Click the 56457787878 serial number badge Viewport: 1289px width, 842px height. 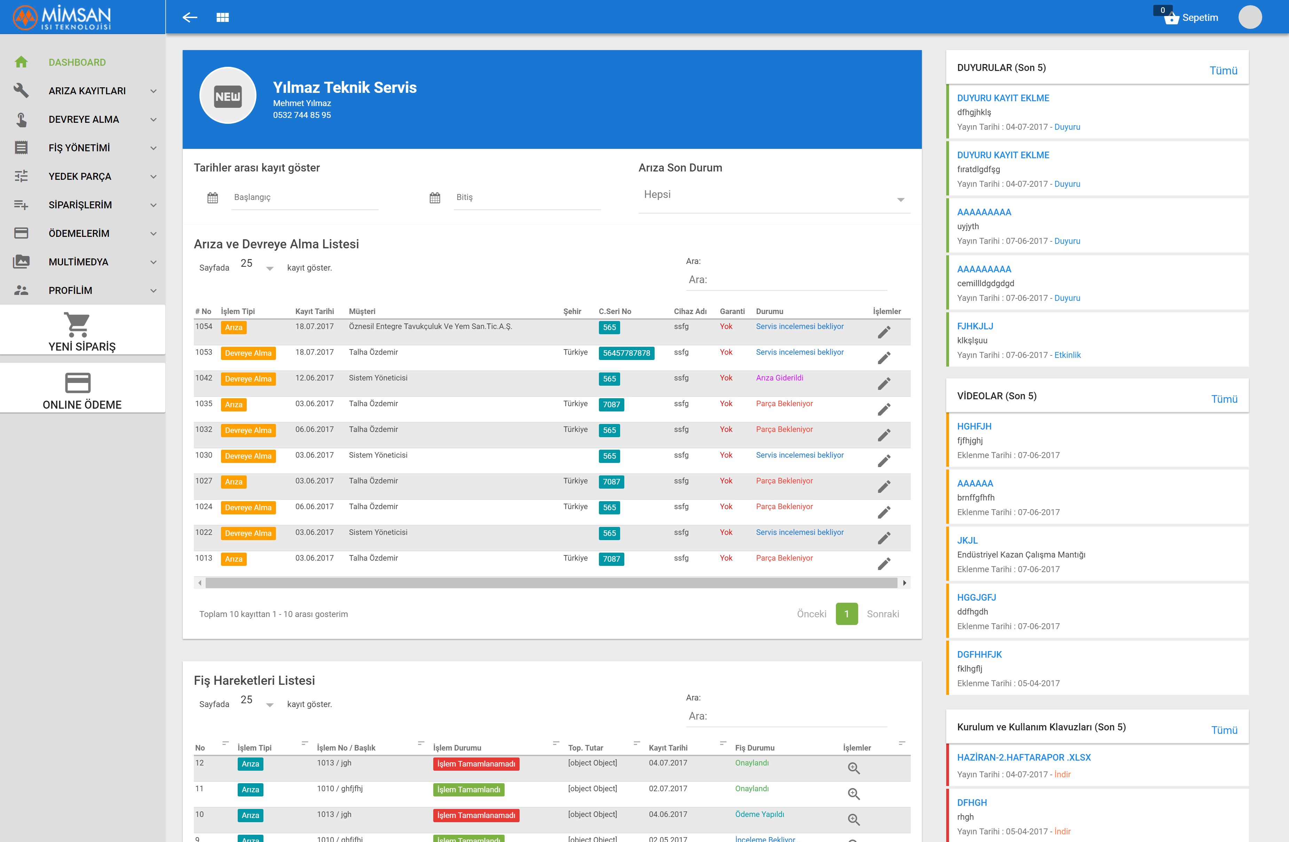pyautogui.click(x=627, y=353)
